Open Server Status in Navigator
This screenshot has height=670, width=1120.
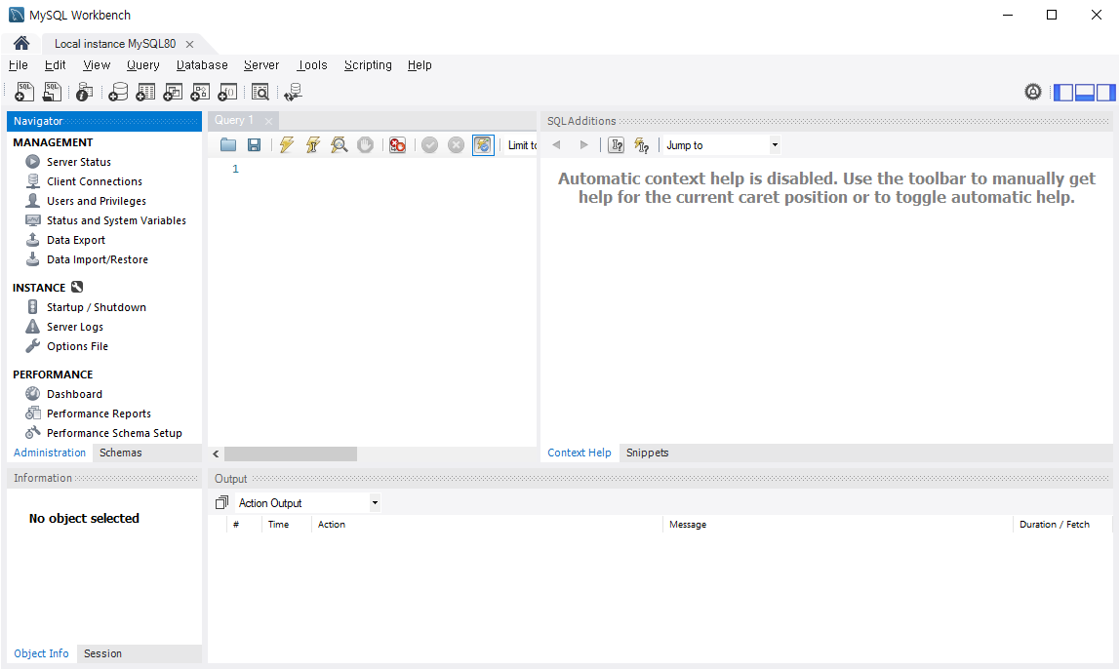[x=79, y=162]
